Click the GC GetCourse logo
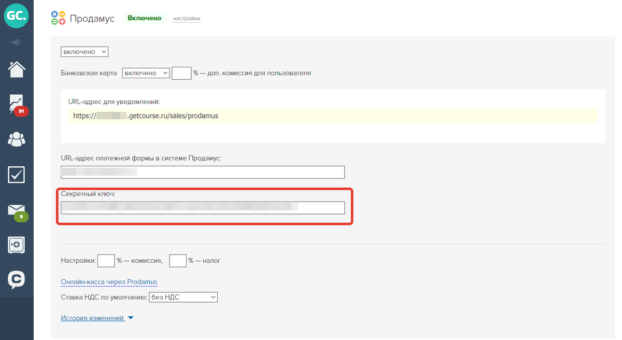Image resolution: width=622 pixels, height=340 pixels. [17, 17]
